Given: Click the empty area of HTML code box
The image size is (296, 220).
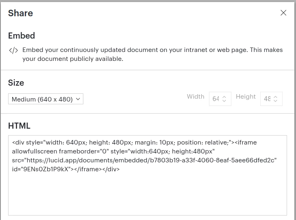Looking at the screenshot, I should [x=148, y=194].
